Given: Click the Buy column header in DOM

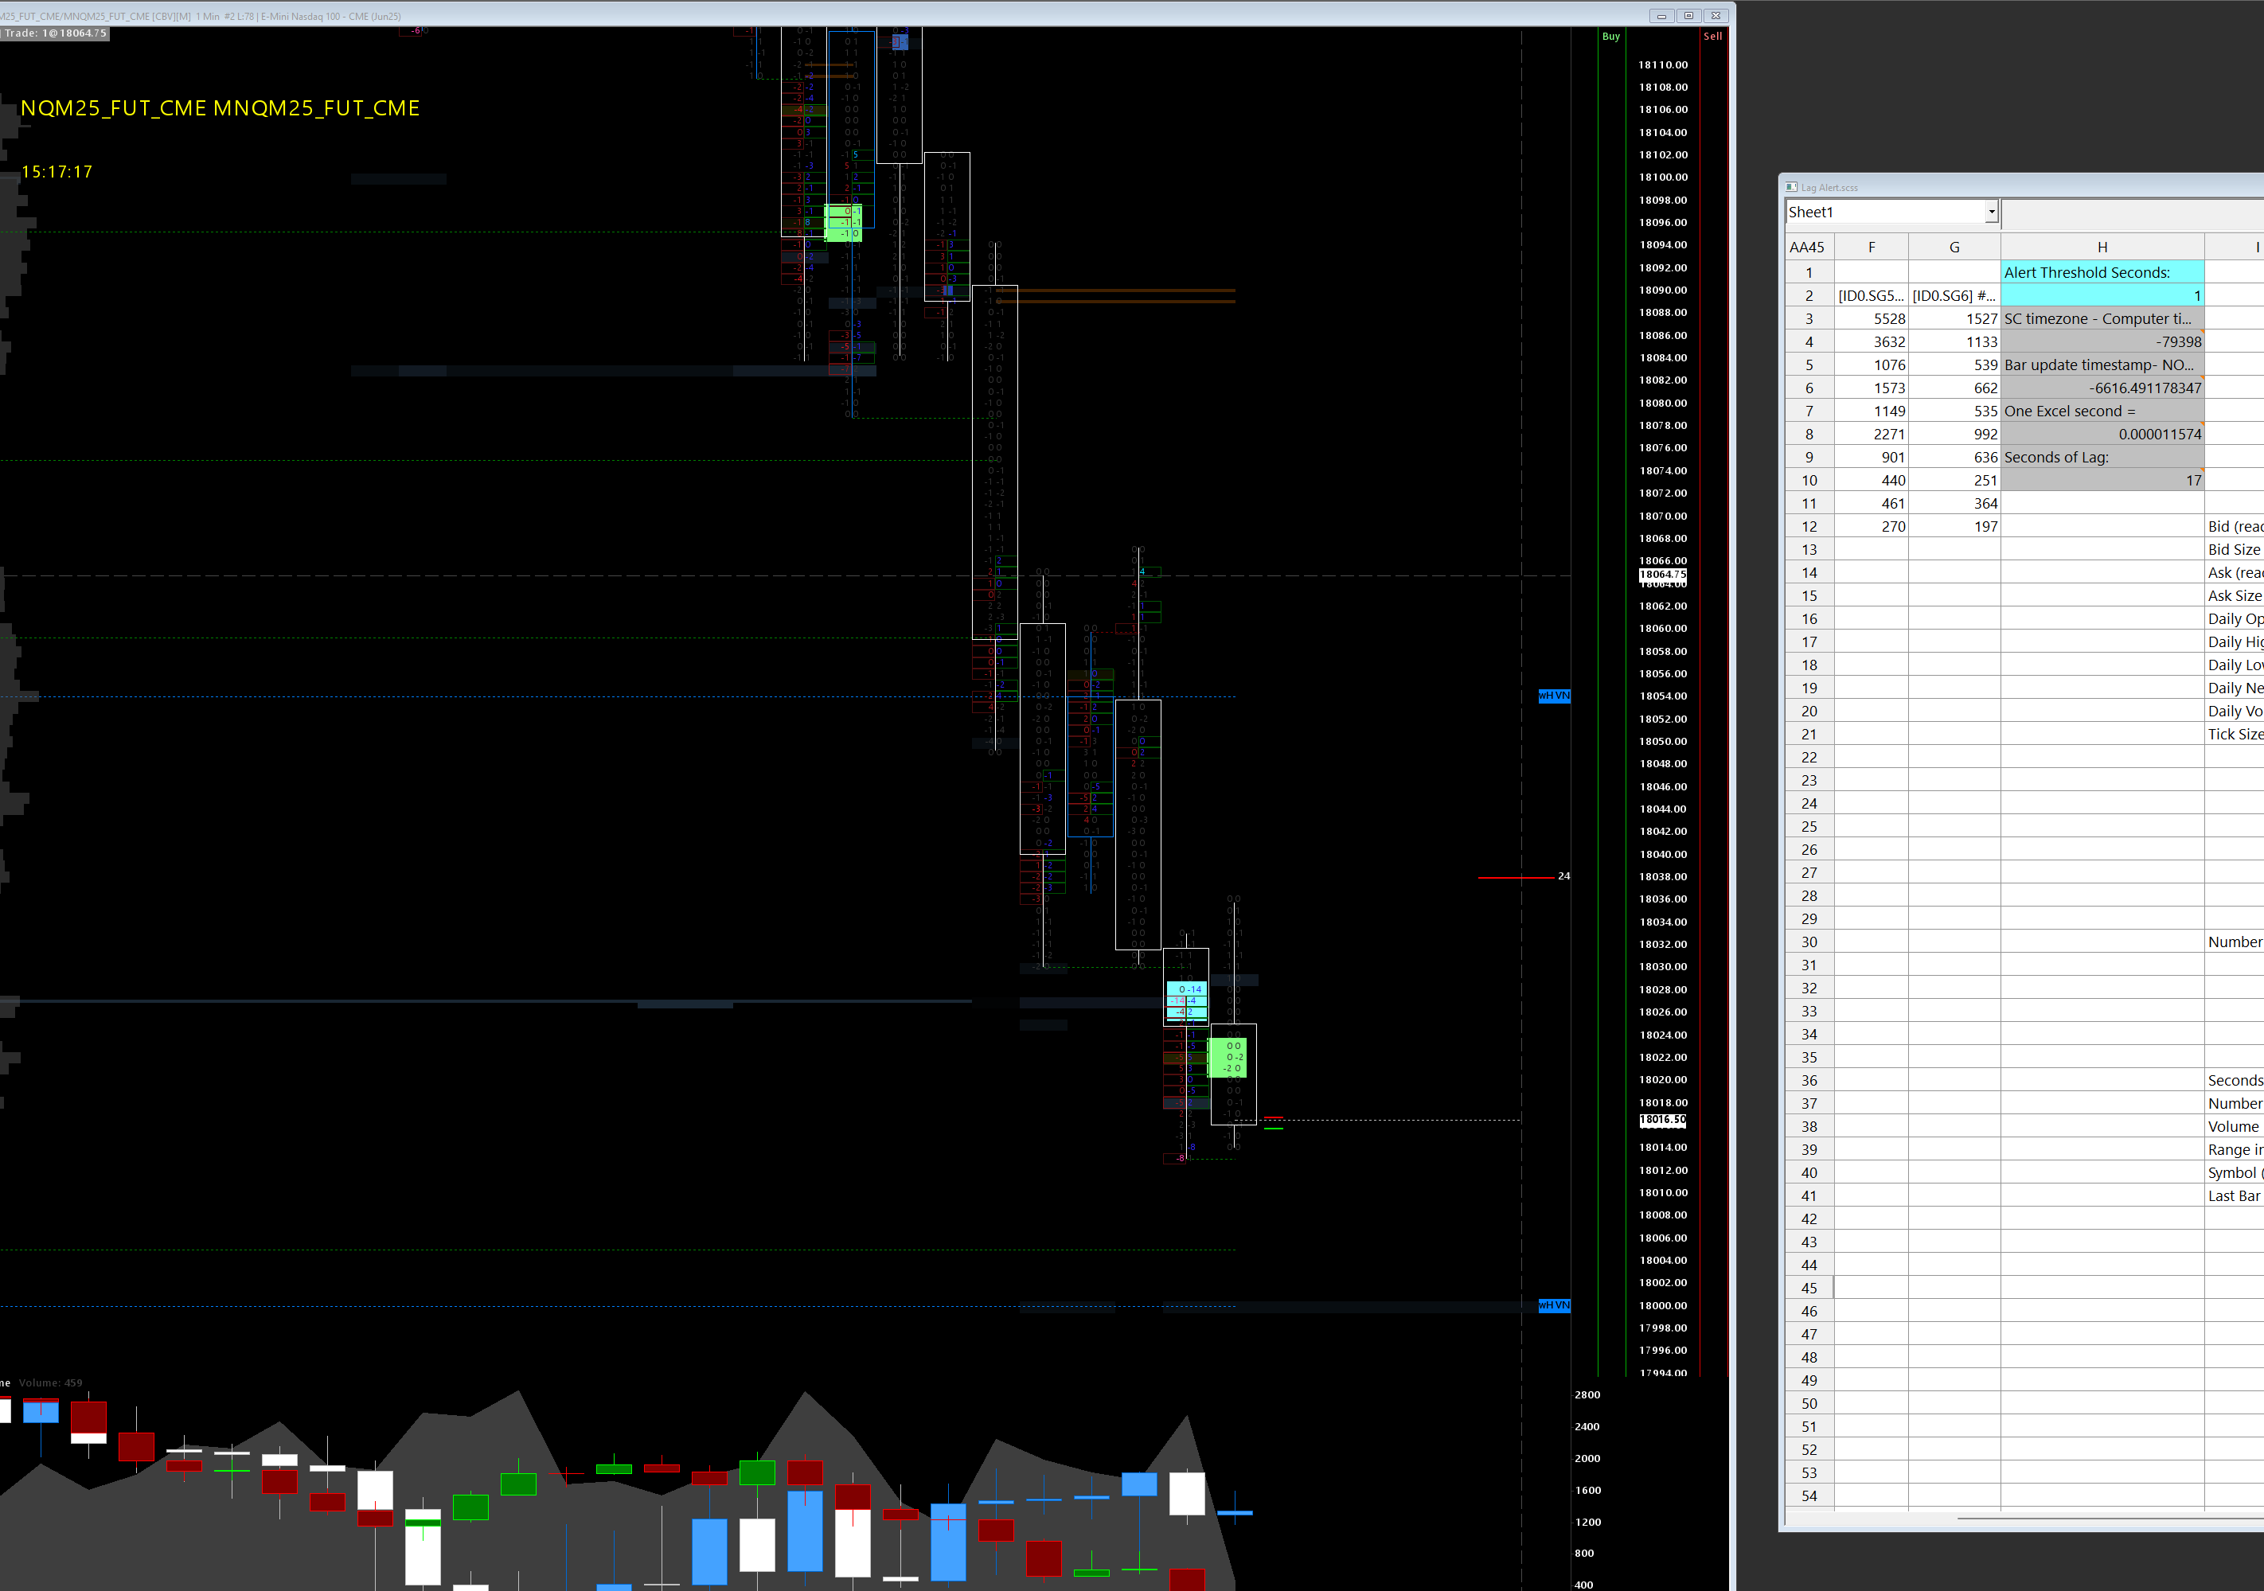Looking at the screenshot, I should coord(1610,37).
